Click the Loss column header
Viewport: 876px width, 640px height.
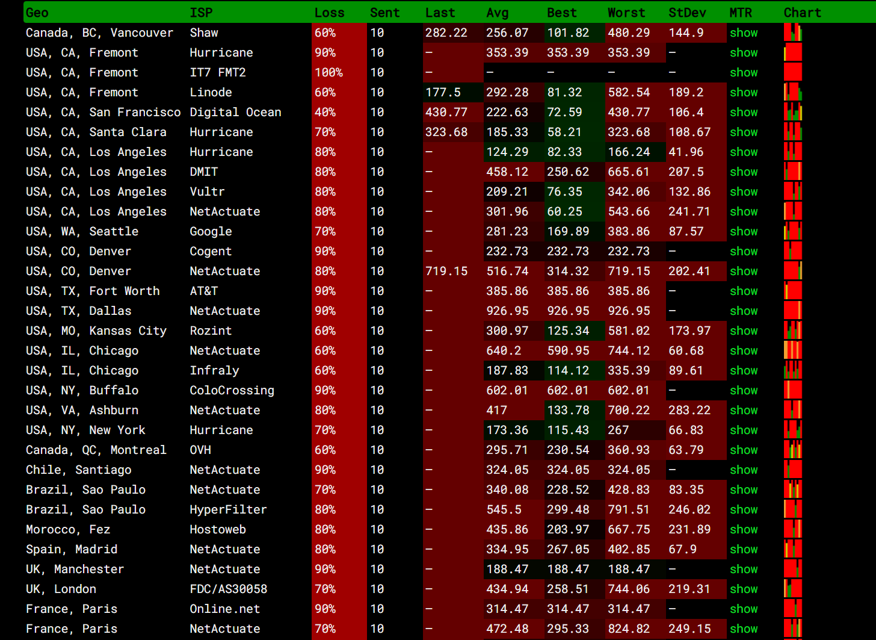pos(329,13)
